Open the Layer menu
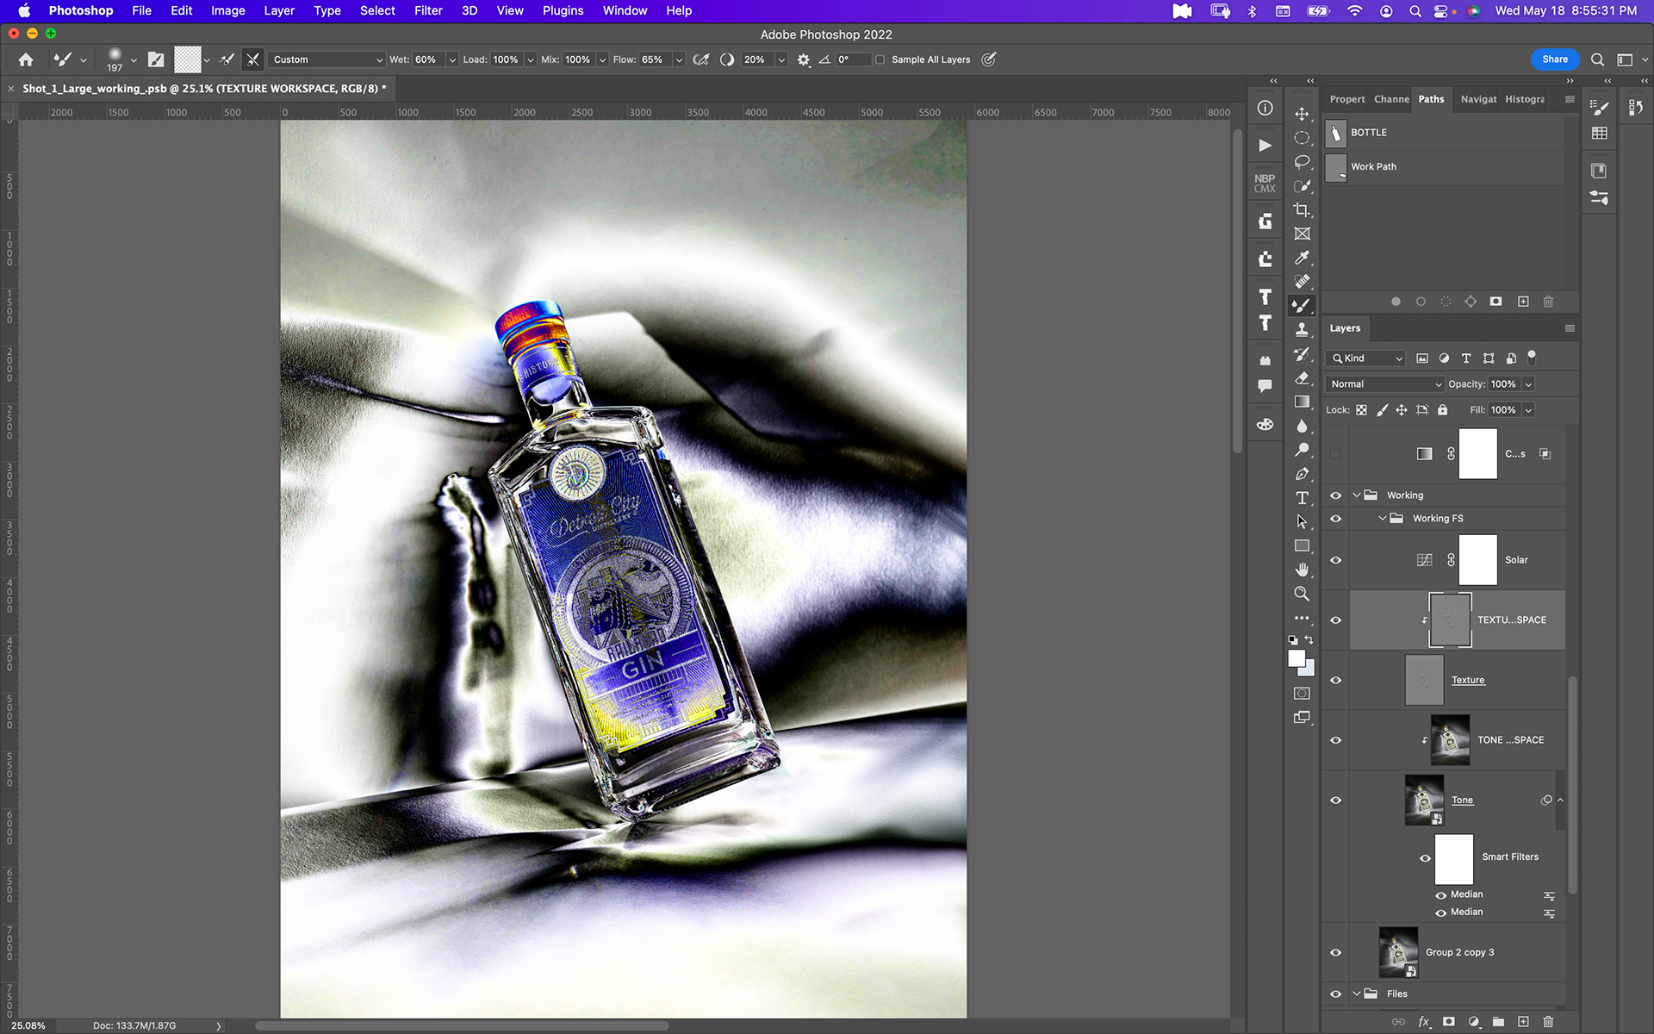 click(279, 11)
